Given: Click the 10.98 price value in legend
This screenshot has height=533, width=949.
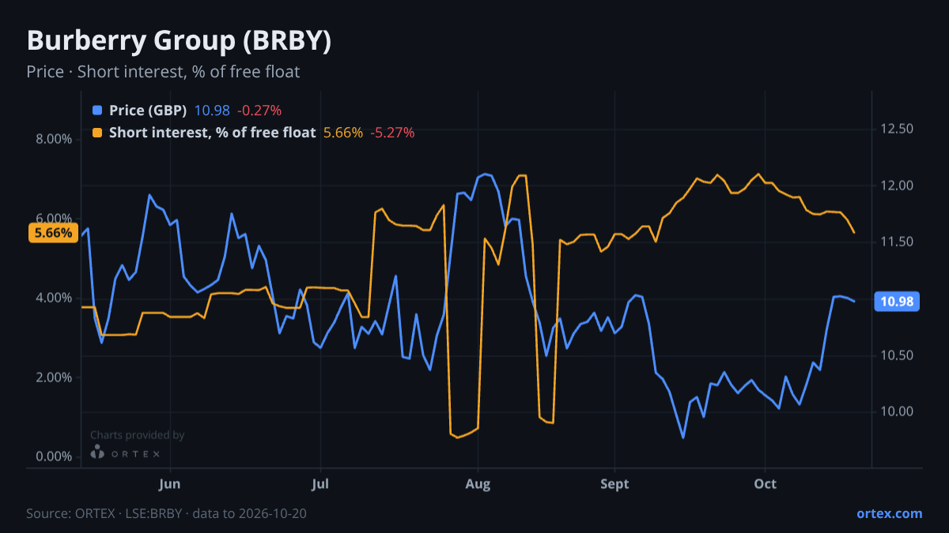Looking at the screenshot, I should tap(212, 111).
